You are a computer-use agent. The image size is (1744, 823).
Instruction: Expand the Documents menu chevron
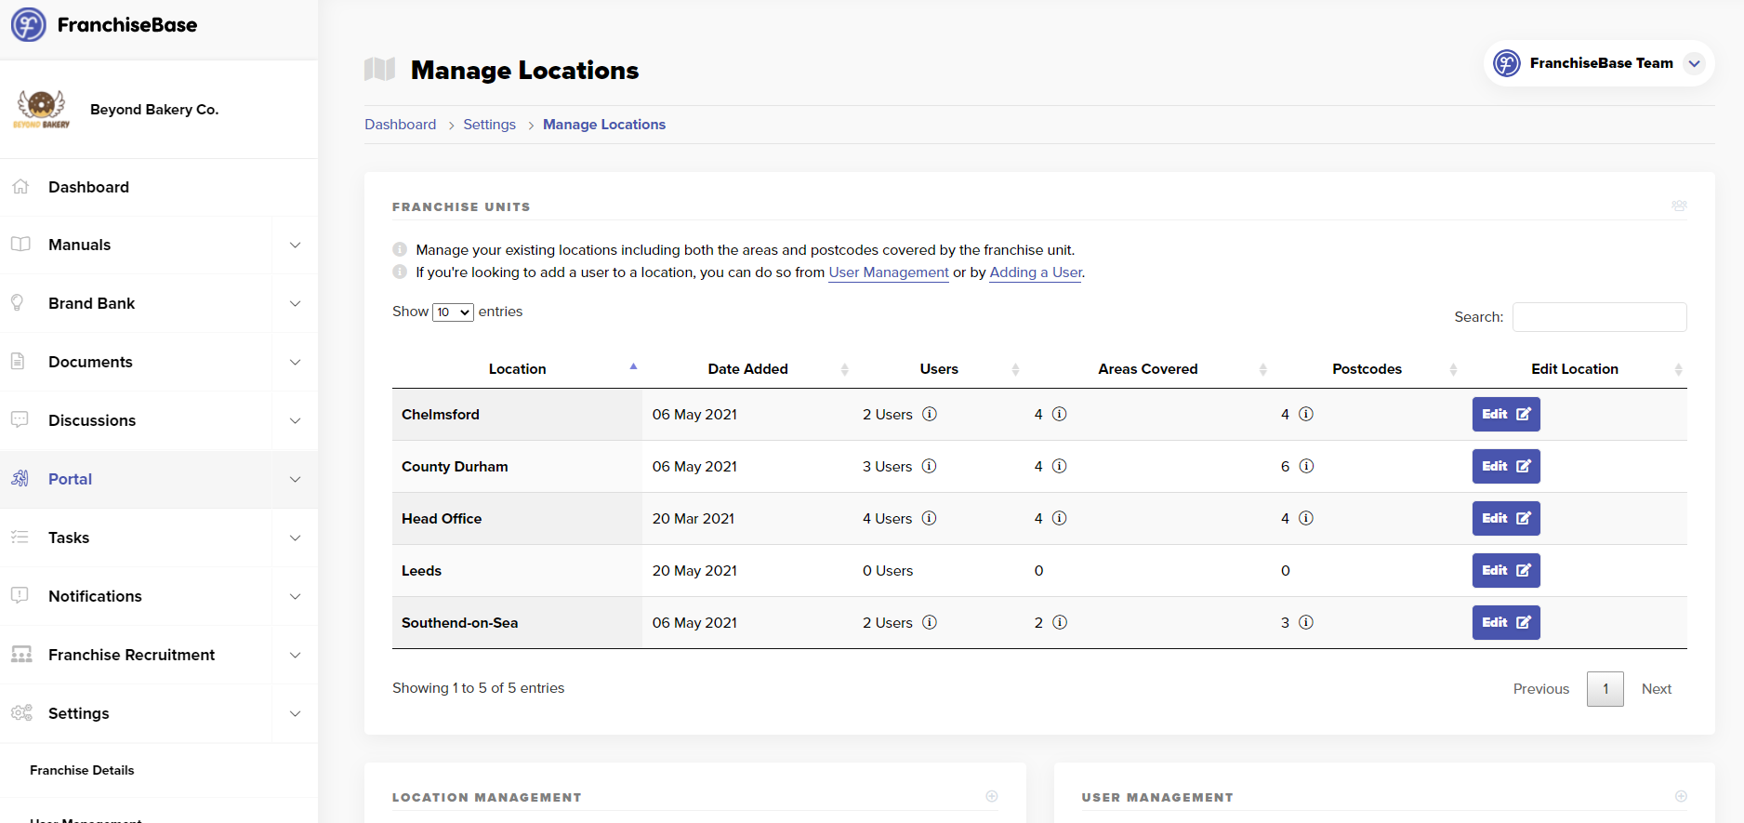point(295,363)
